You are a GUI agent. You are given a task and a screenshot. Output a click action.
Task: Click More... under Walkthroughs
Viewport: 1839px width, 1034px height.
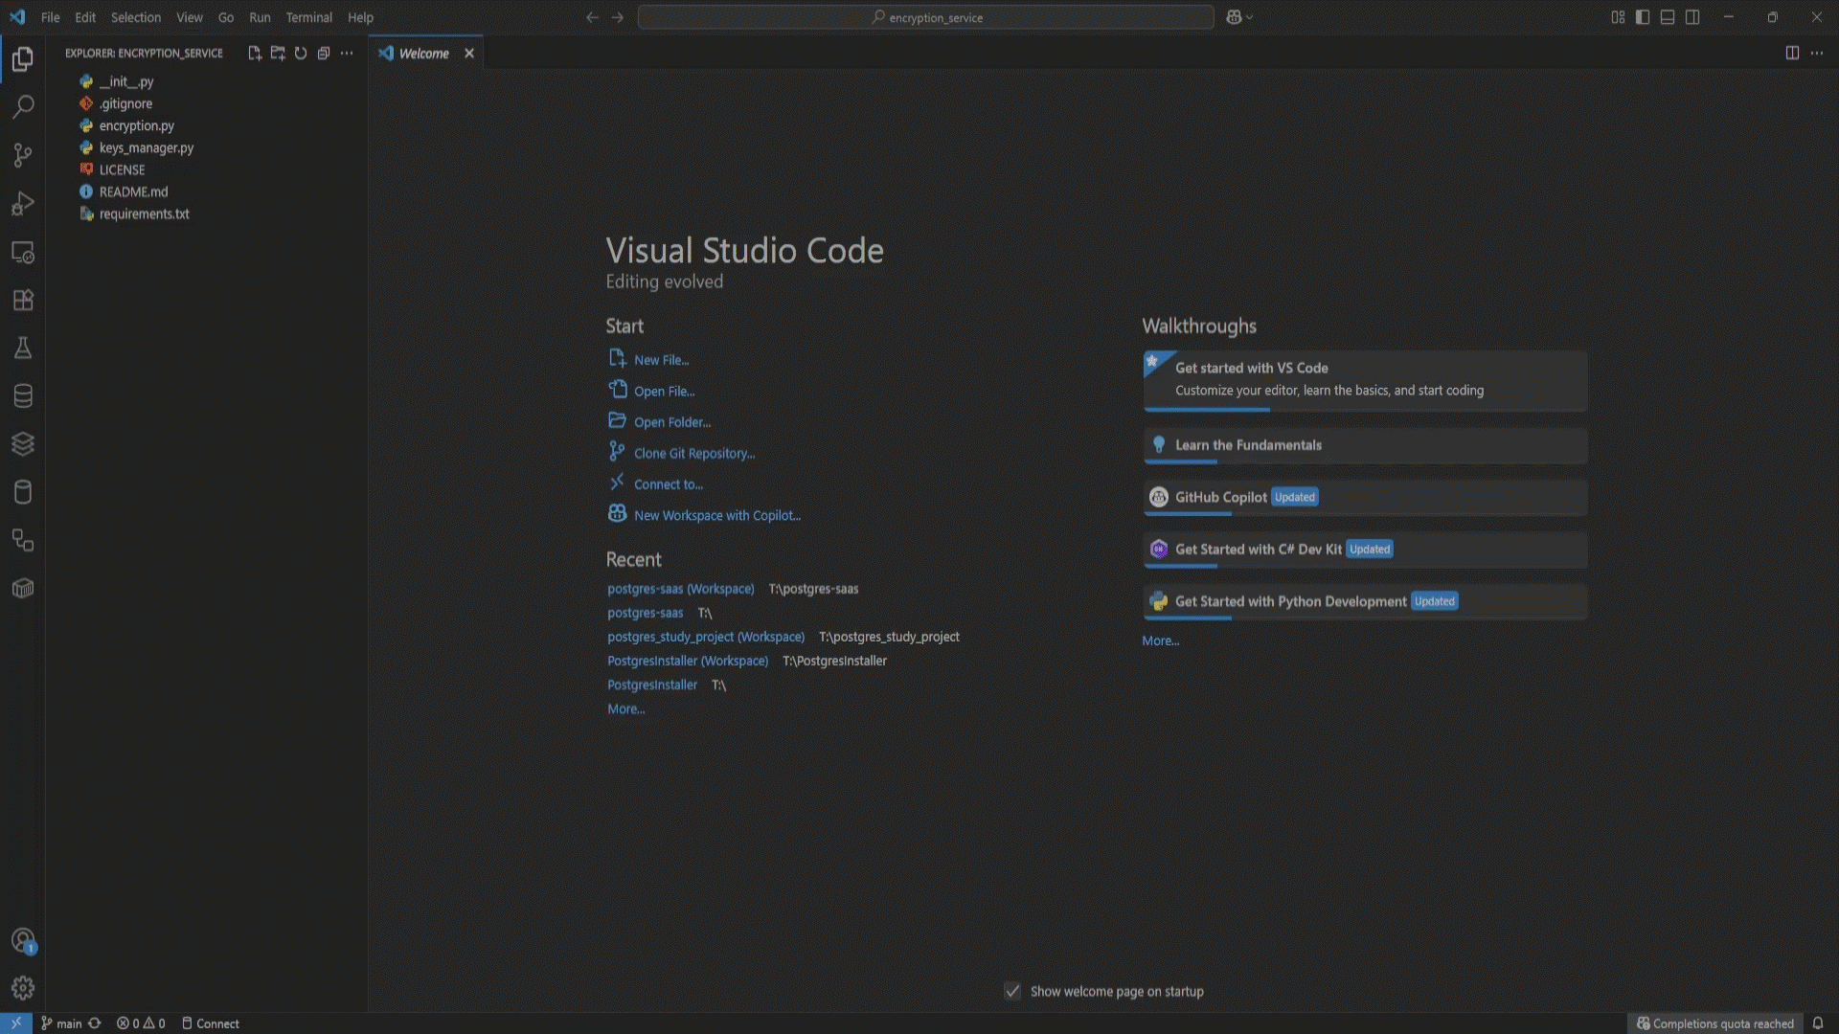[x=1161, y=641]
